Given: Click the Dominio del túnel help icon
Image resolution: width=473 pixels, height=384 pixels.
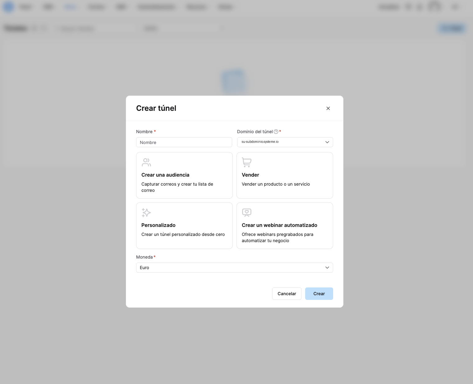Looking at the screenshot, I should [x=276, y=132].
